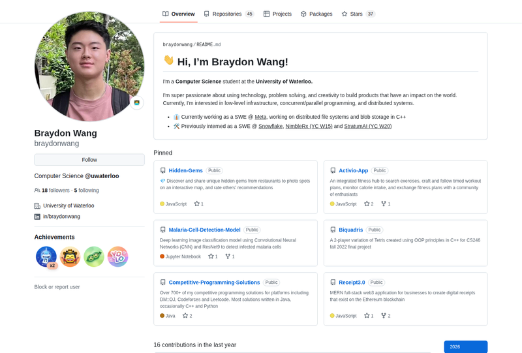Open the Projects tab
Screen dimensions: 522x353
pos(277,14)
